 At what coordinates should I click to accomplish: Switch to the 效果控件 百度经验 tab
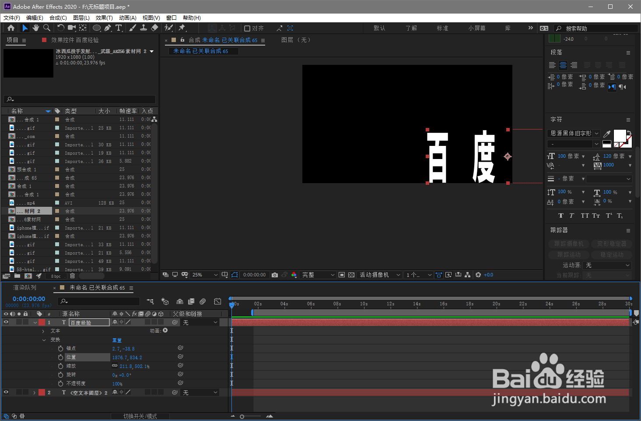pos(75,40)
